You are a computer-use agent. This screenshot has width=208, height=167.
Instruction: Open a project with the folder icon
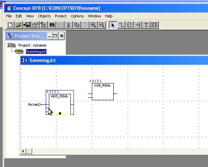[19, 25]
